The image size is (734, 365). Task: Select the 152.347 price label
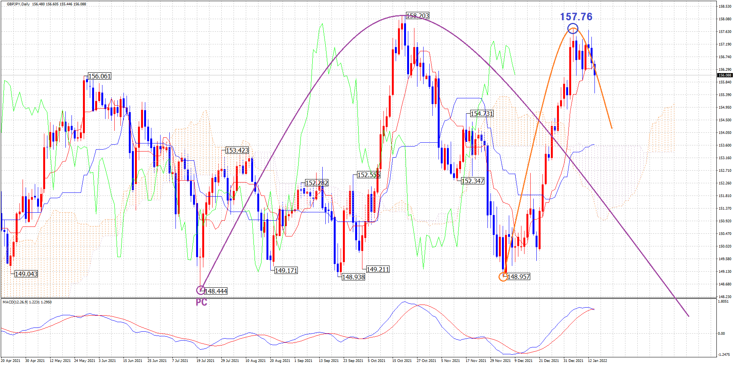(x=473, y=181)
